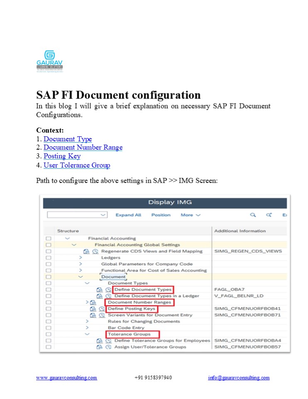The image size is (308, 399).
Task: Select Define Posting Keys tree entry
Action: (x=131, y=309)
